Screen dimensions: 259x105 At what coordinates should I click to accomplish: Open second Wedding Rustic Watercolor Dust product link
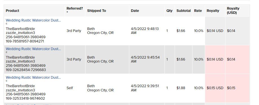pyautogui.click(x=33, y=49)
